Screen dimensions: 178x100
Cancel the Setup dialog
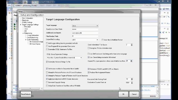coord(134,94)
